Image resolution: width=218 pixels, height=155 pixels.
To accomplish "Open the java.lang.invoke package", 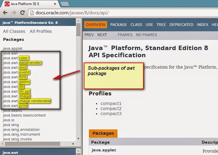I will (17, 139).
